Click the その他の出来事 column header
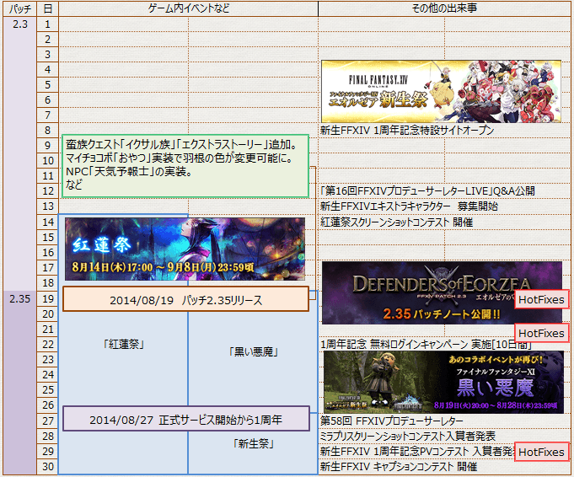Screen dimensions: 574x477 click(444, 8)
